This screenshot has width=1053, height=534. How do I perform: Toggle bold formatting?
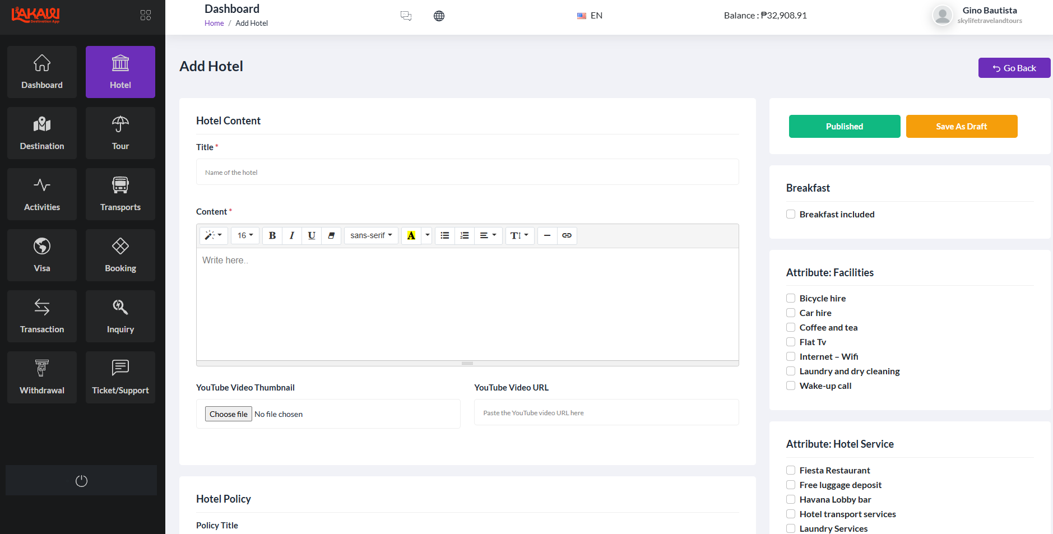[x=272, y=235]
